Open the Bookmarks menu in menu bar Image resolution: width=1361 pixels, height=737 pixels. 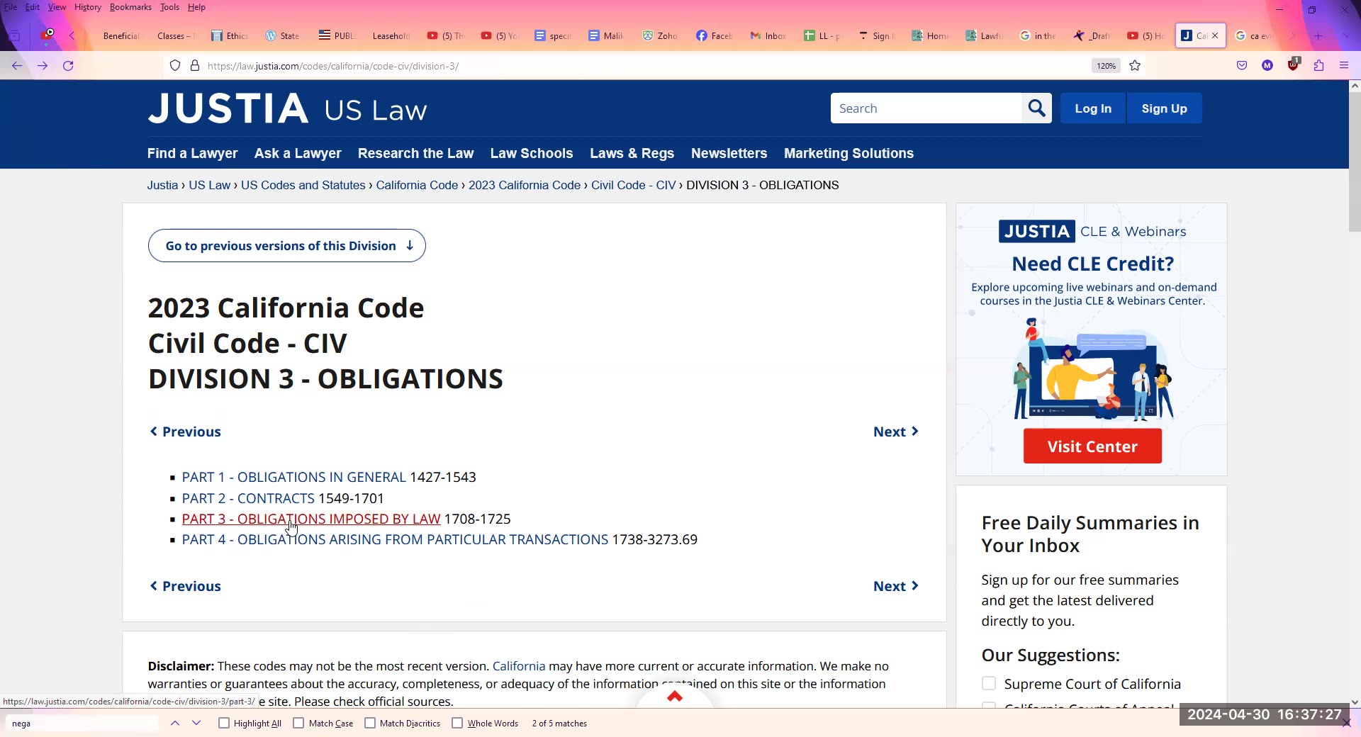[130, 7]
